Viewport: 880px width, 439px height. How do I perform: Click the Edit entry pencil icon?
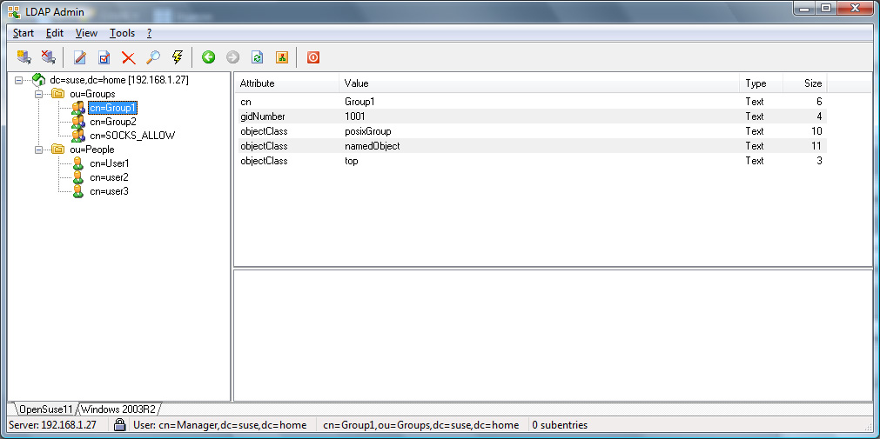point(80,57)
